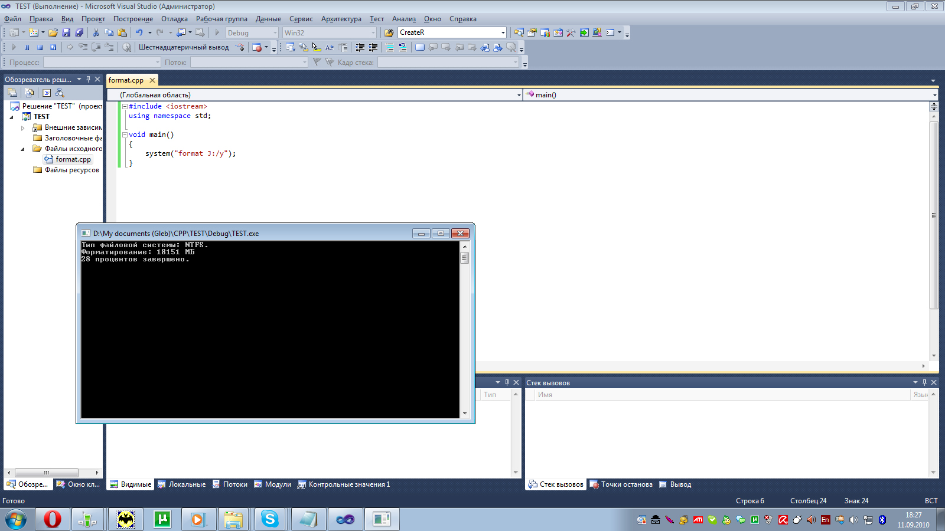Click the Decrease Indent icon
Screen dimensions: 945x531
click(x=360, y=47)
